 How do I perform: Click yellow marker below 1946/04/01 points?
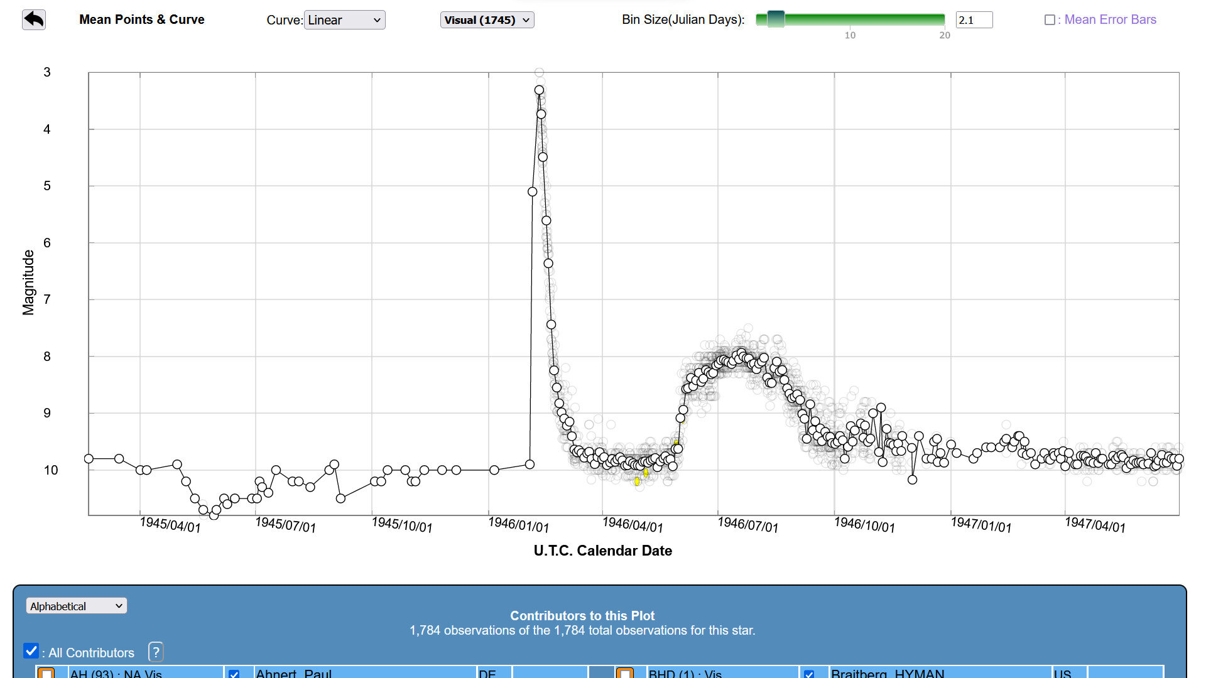[x=637, y=482]
